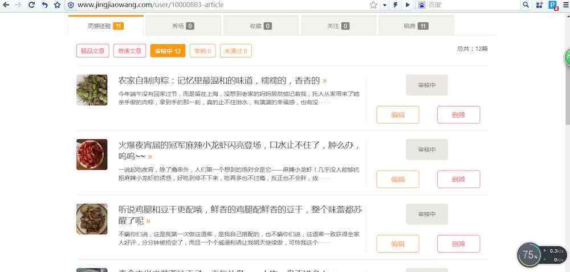Click the 审核中 status of the 肉粽 article

pos(427,85)
